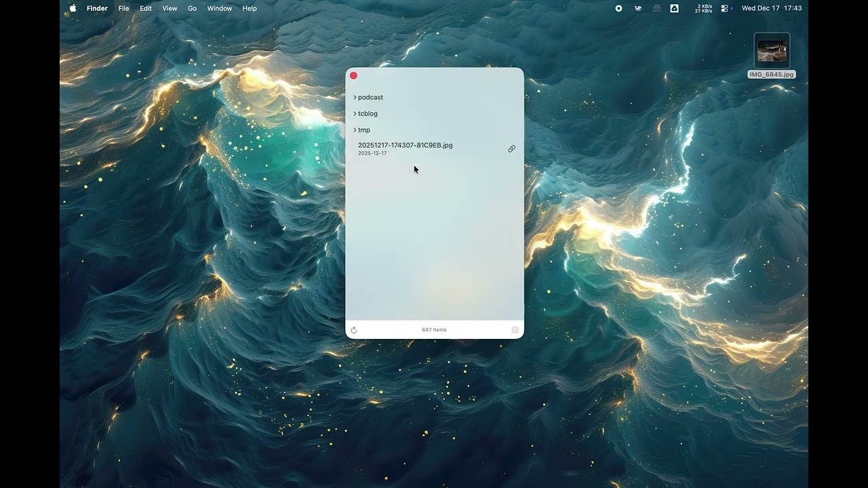Open the bird-shaped menu bar app icon
868x488 pixels.
click(x=637, y=8)
